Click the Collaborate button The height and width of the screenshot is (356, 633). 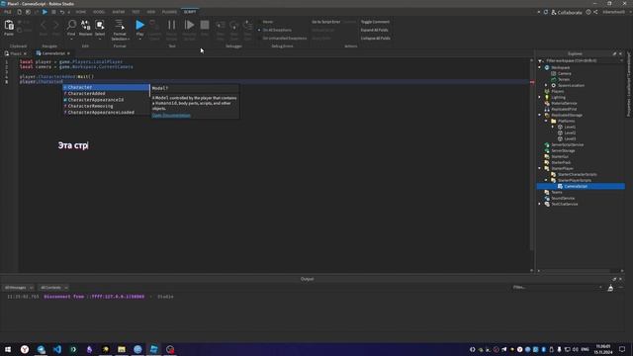pyautogui.click(x=567, y=13)
